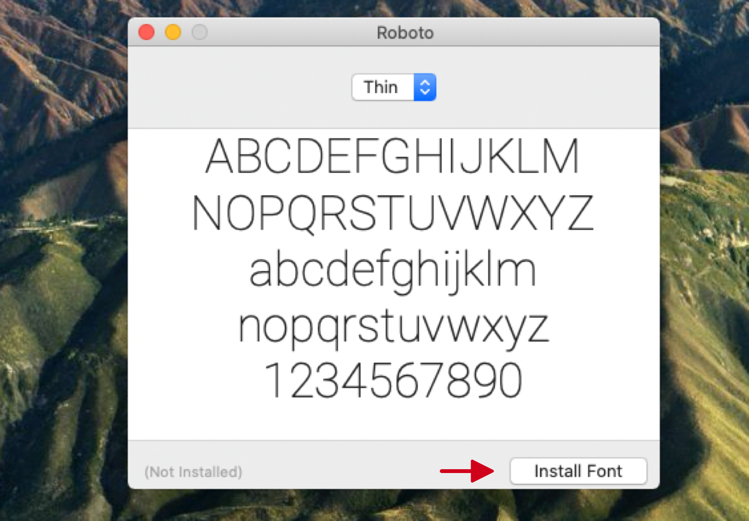Screen dimensions: 749x521
Task: Click the Roboto window title
Action: (405, 33)
